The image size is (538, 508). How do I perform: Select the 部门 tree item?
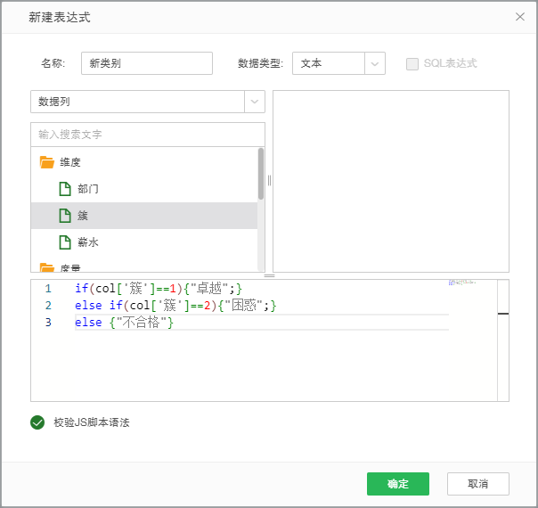pos(88,189)
